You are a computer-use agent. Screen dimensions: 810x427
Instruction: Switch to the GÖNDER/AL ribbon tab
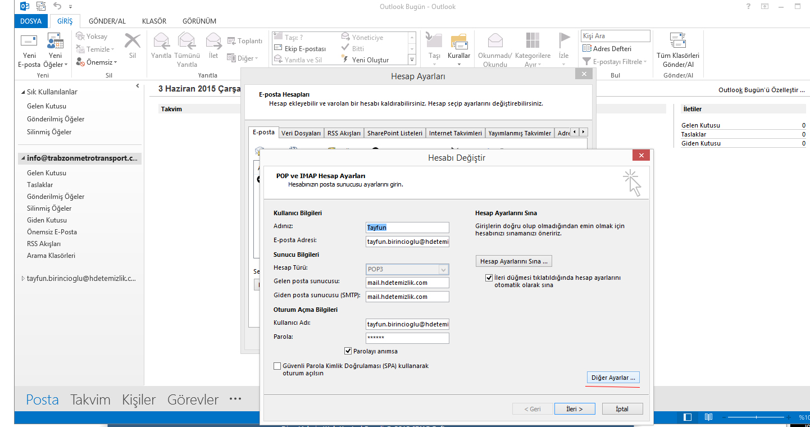(x=108, y=21)
